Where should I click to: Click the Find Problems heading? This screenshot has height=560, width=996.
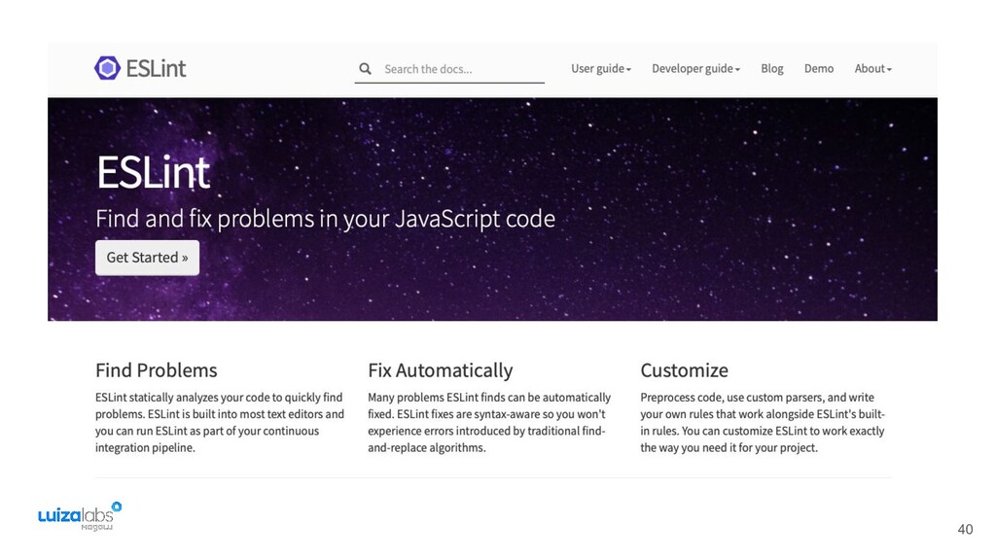[157, 370]
